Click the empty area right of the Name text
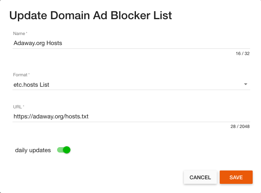Image resolution: width=261 pixels, height=193 pixels. coord(156,43)
